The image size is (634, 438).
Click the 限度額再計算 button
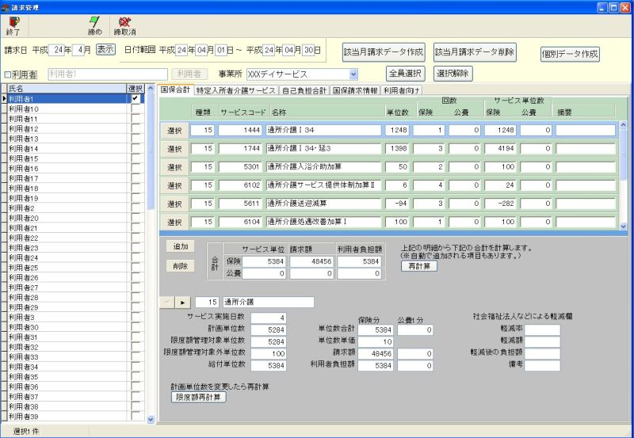(199, 397)
